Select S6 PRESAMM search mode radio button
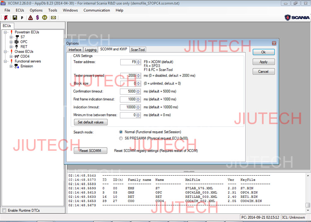This screenshot has width=311, height=222. point(121,138)
